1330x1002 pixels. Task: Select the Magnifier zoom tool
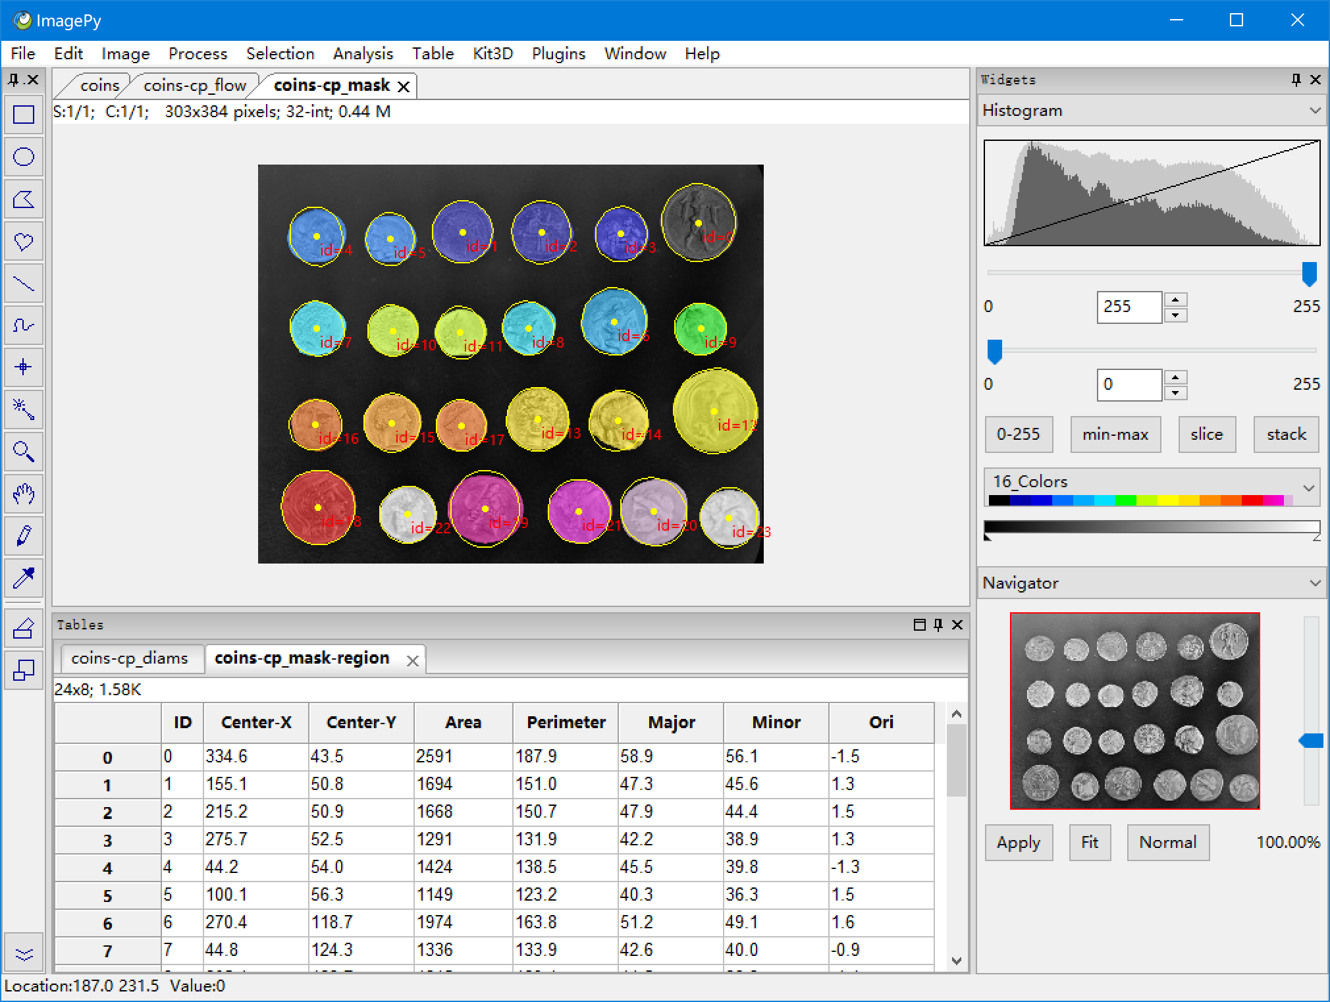click(24, 452)
